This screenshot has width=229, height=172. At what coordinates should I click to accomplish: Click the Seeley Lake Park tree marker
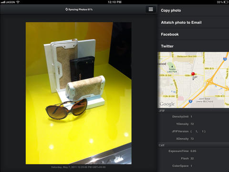172,66
